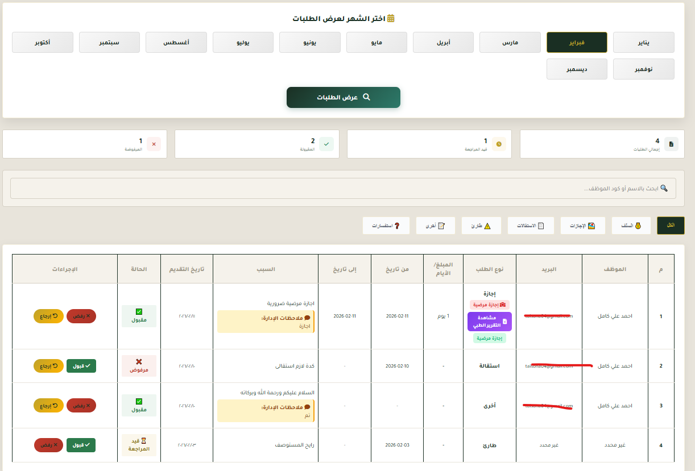
Task: Reject the first request with رفض button
Action: pyautogui.click(x=81, y=316)
